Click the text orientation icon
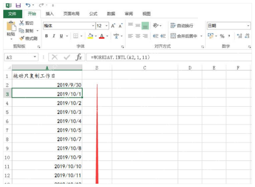Image resolution: width=255 pixels, height=187 pixels. click(x=156, y=25)
